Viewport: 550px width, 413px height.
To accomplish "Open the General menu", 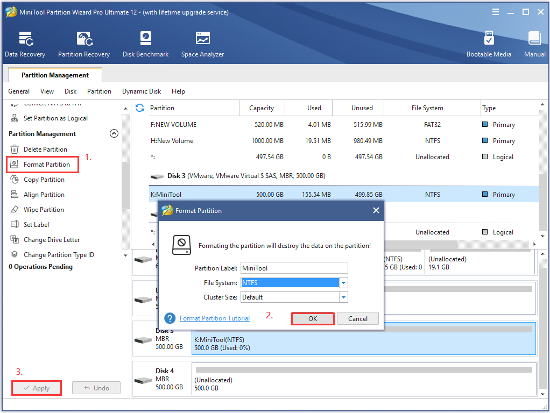I will pyautogui.click(x=19, y=91).
